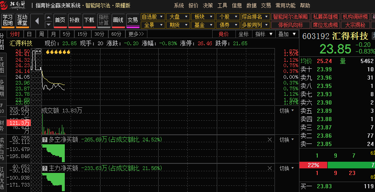Open 指标计算 indicator calculation
The width and height of the screenshot is (375, 192).
pyautogui.click(x=103, y=20)
